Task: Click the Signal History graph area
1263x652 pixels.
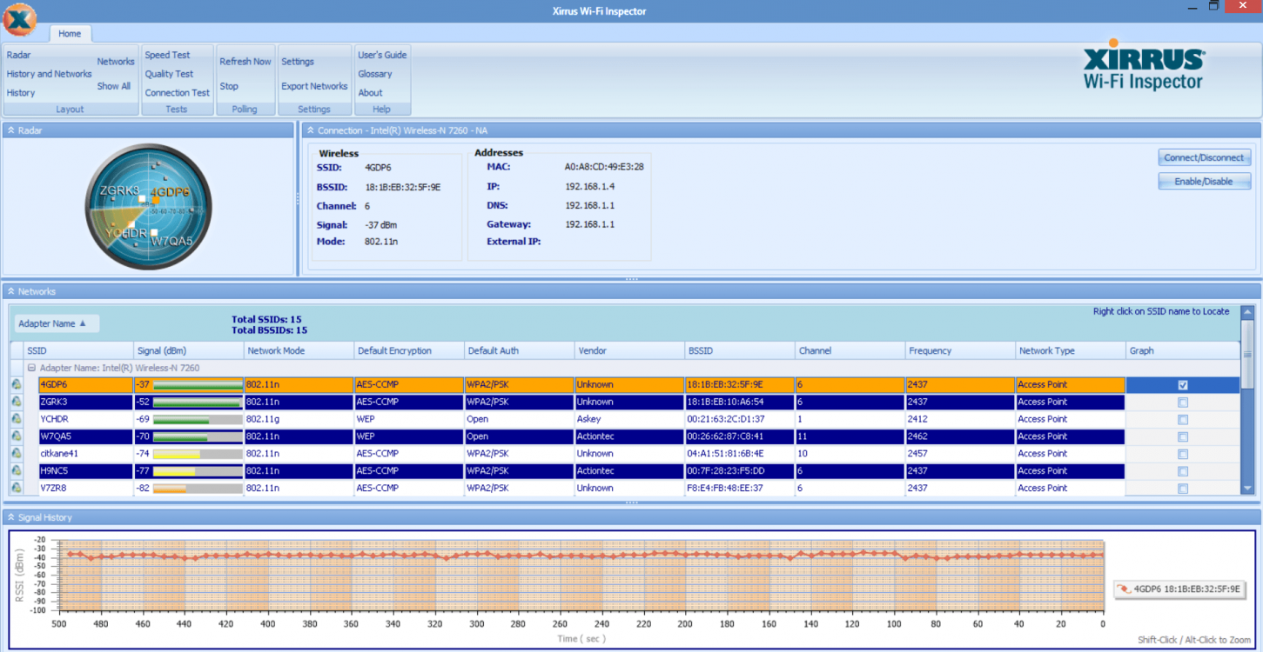Action: [581, 575]
